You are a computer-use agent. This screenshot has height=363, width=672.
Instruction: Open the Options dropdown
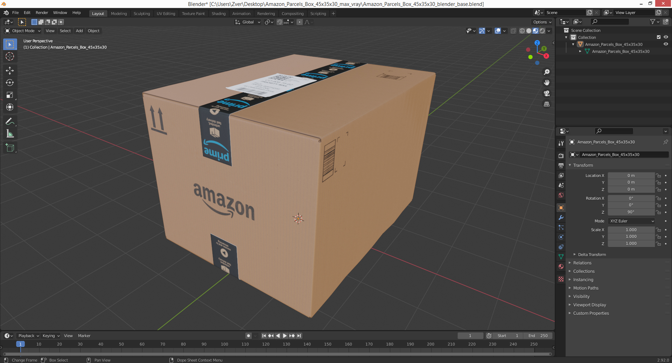542,22
